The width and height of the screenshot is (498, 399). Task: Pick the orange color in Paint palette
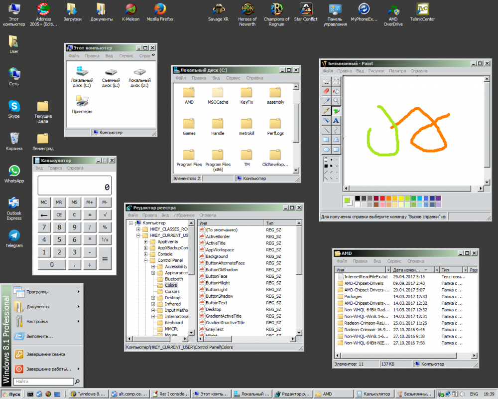(x=388, y=199)
